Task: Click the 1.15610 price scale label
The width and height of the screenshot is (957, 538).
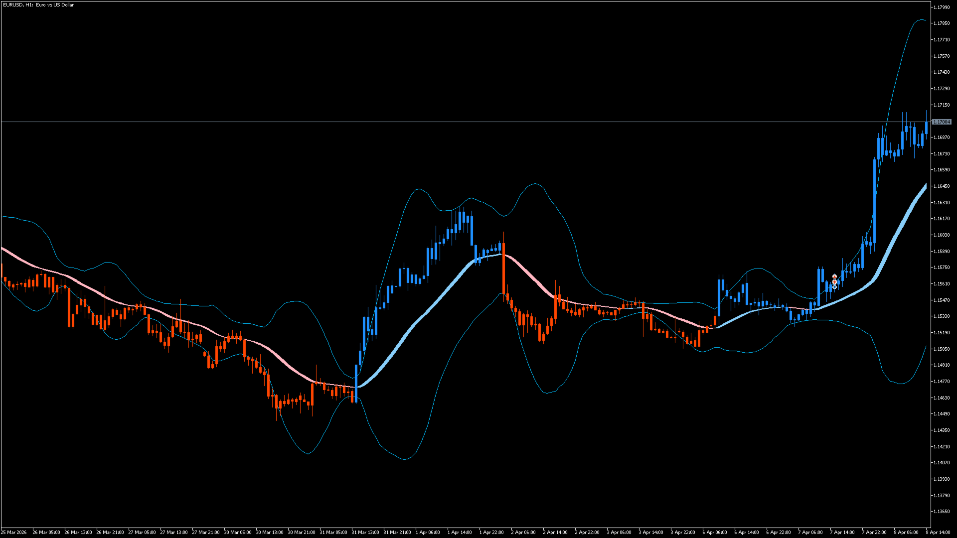Action: tap(941, 284)
